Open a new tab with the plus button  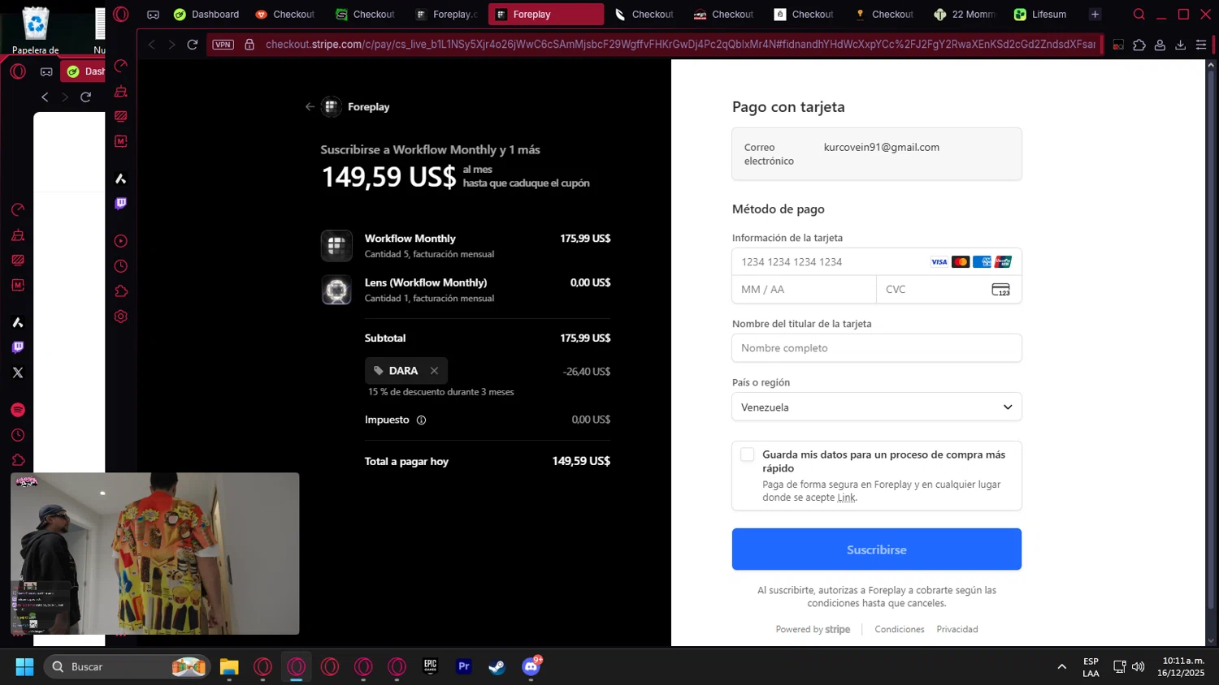[1095, 15]
